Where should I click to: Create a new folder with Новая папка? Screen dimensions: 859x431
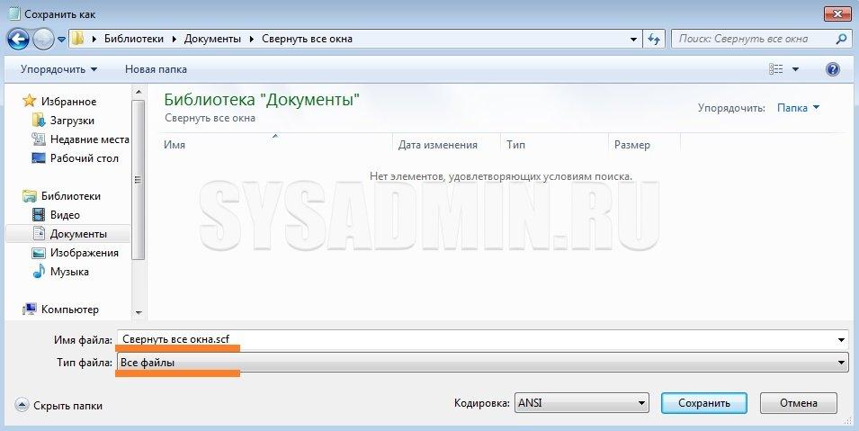[156, 69]
